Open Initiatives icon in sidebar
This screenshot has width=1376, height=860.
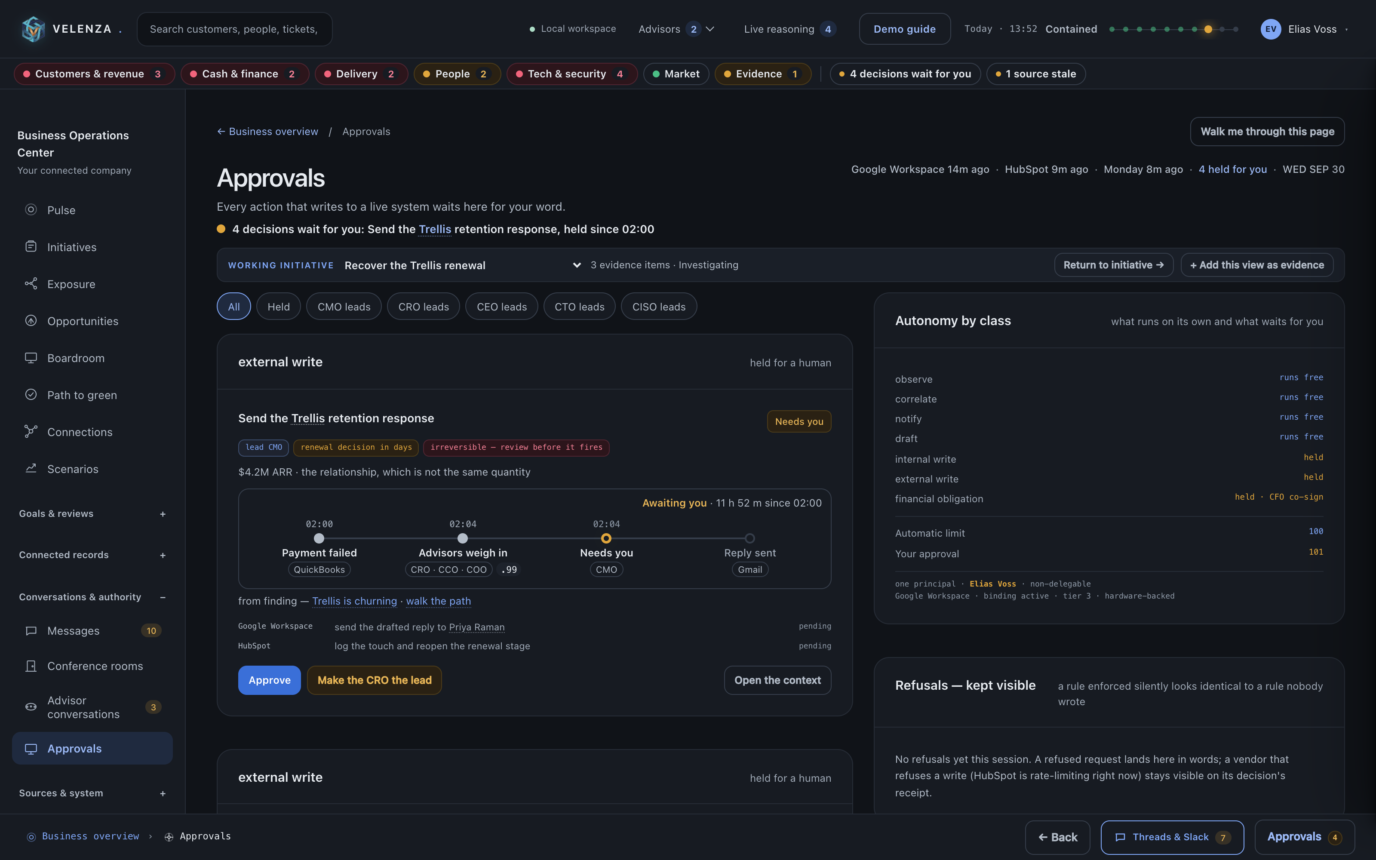31,246
